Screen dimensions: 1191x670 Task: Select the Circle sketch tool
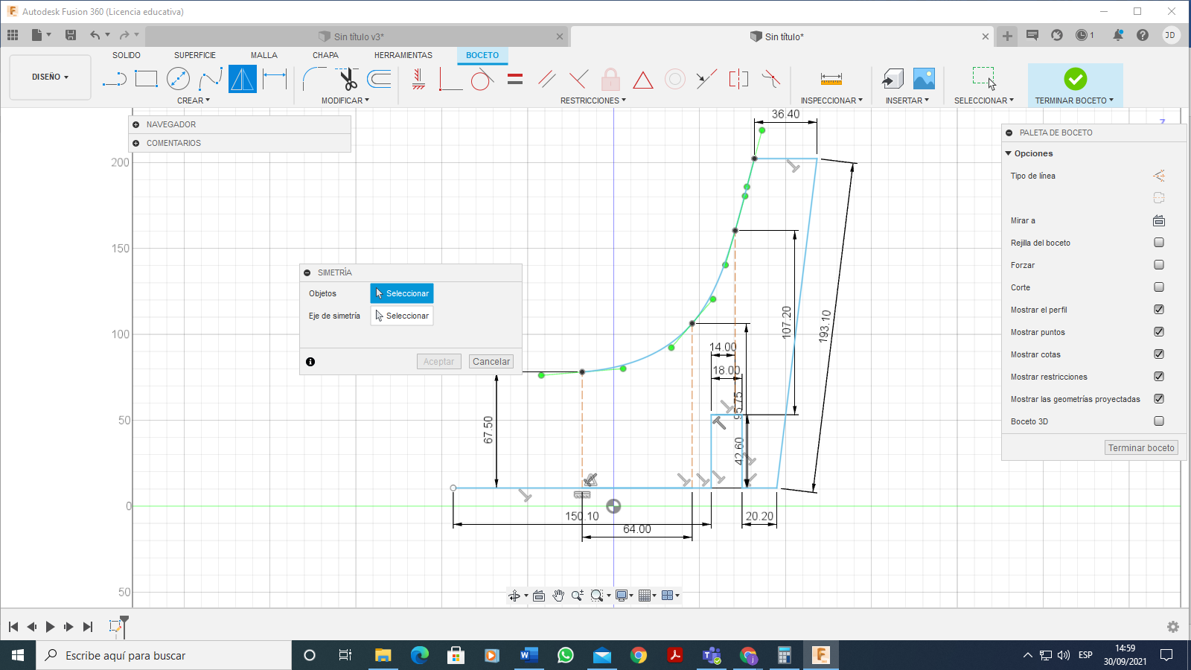click(178, 79)
